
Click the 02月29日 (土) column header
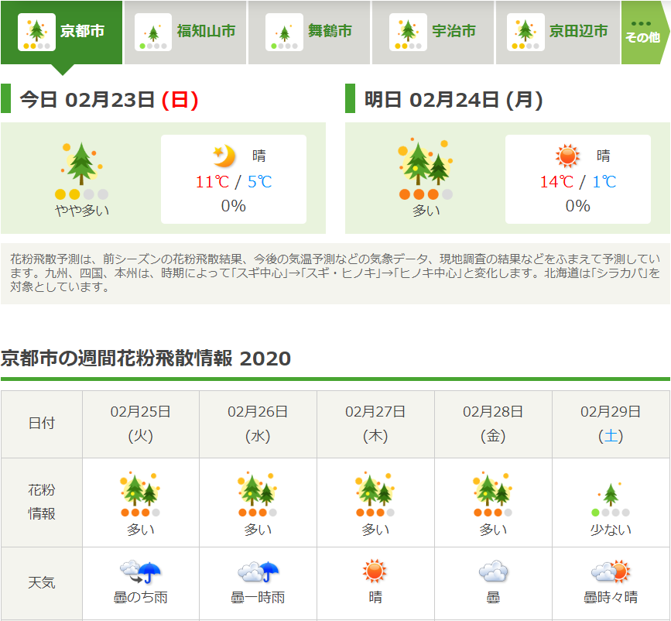611,424
